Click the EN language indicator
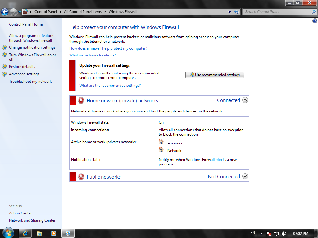Image resolution: width=318 pixels, height=238 pixels. point(252,233)
